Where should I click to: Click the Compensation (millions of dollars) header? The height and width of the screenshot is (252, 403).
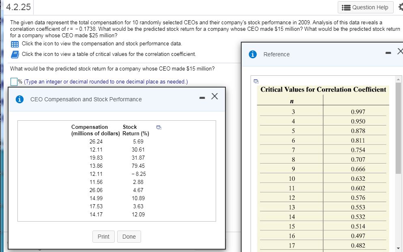(95, 130)
